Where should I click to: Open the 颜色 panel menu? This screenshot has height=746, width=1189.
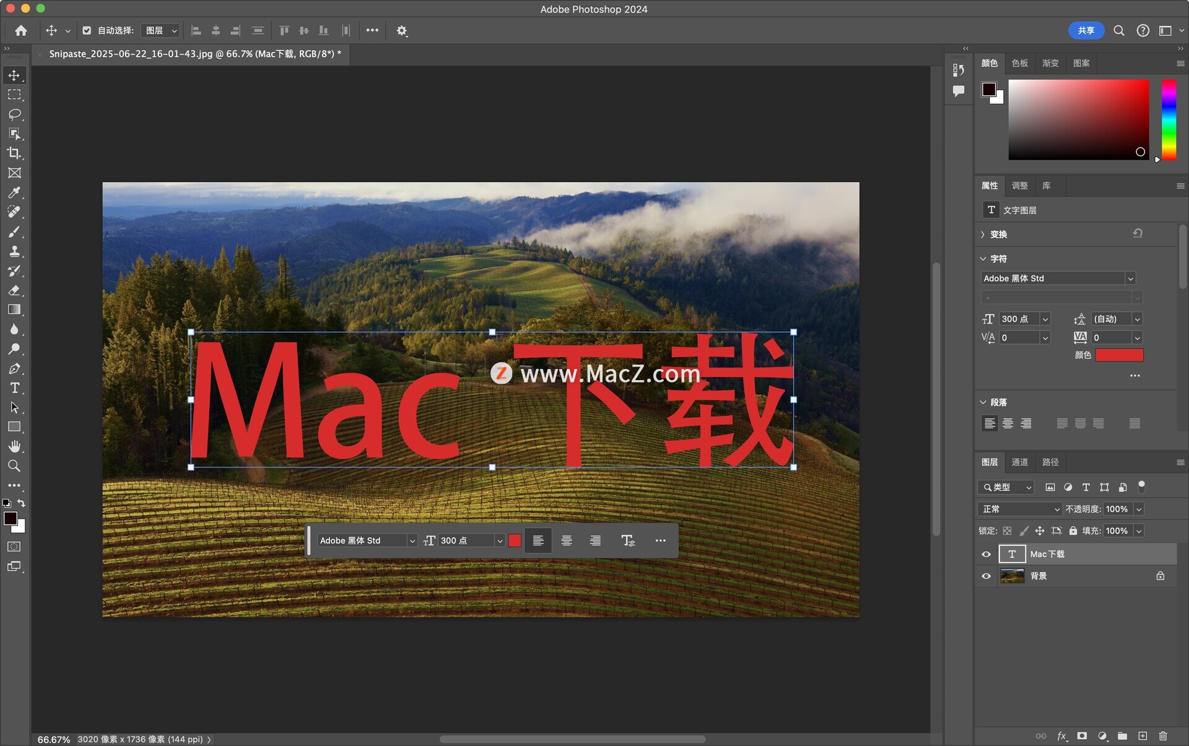pos(1180,63)
